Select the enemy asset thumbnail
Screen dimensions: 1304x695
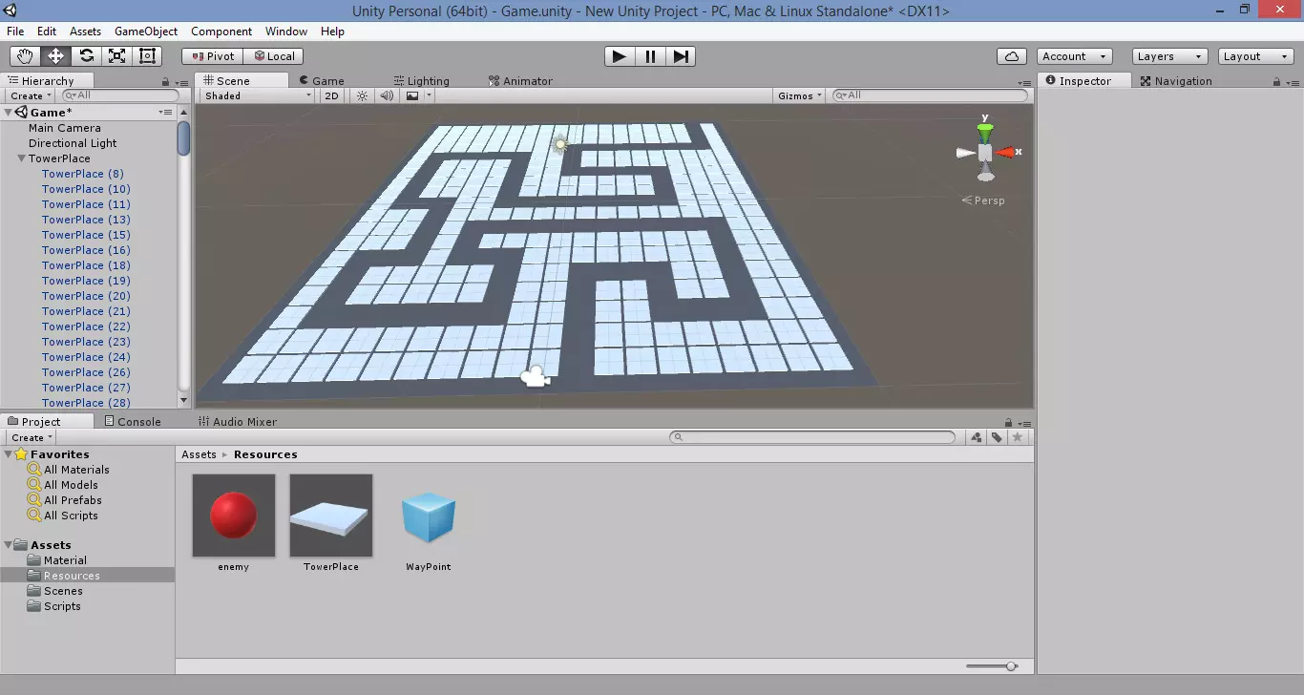(234, 516)
